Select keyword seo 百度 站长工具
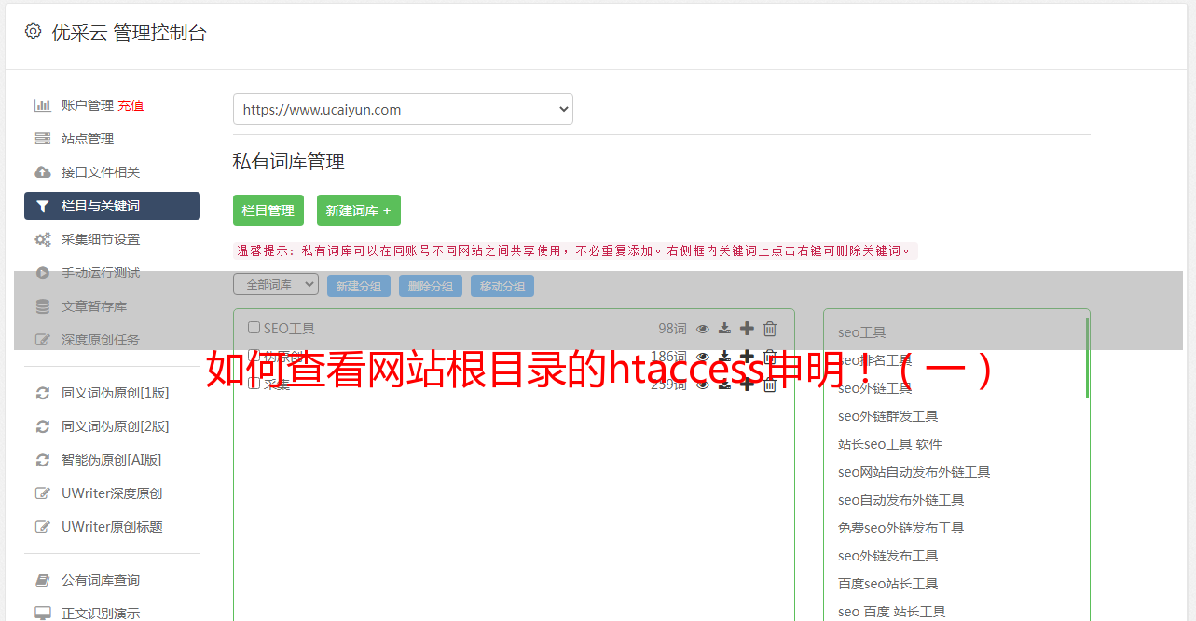Screen dimensions: 1196x621 pyautogui.click(x=891, y=612)
